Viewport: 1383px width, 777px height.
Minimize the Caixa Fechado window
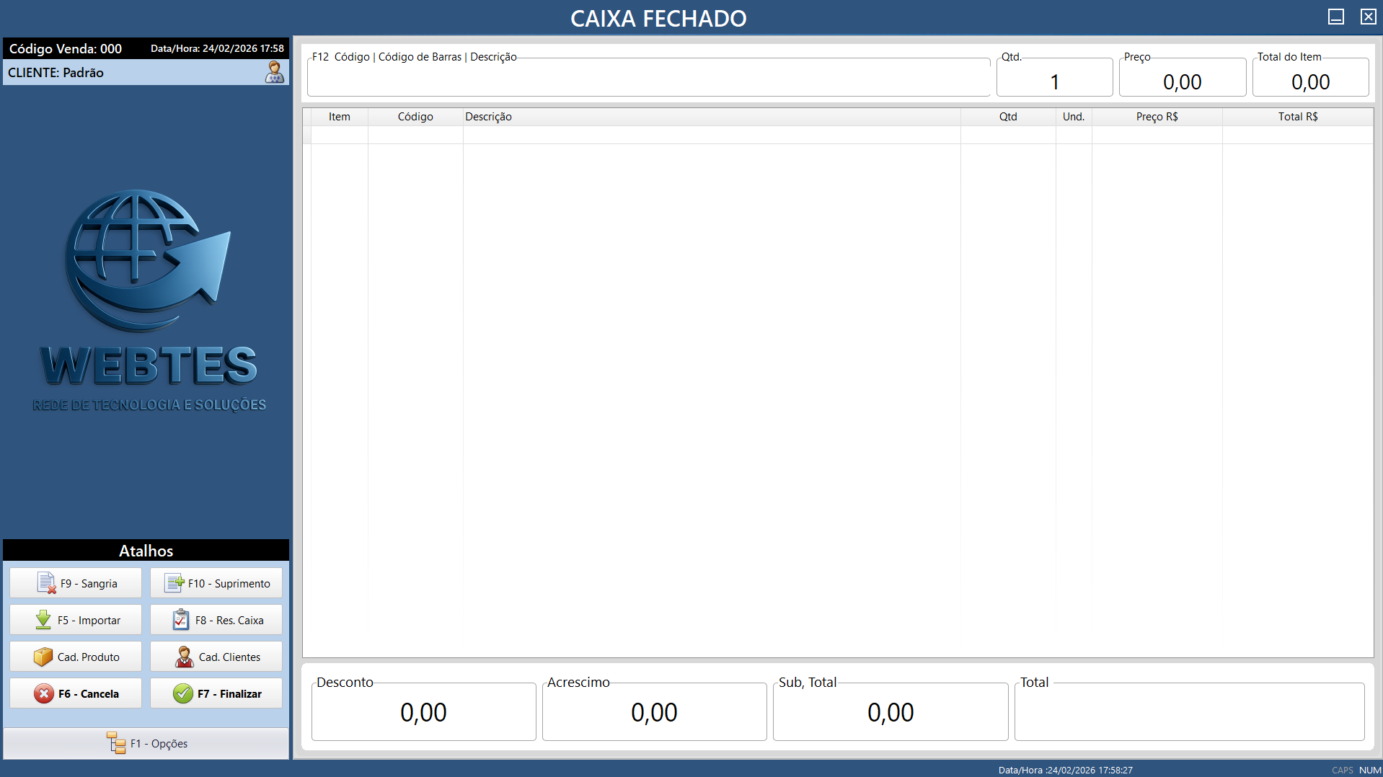pyautogui.click(x=1335, y=17)
